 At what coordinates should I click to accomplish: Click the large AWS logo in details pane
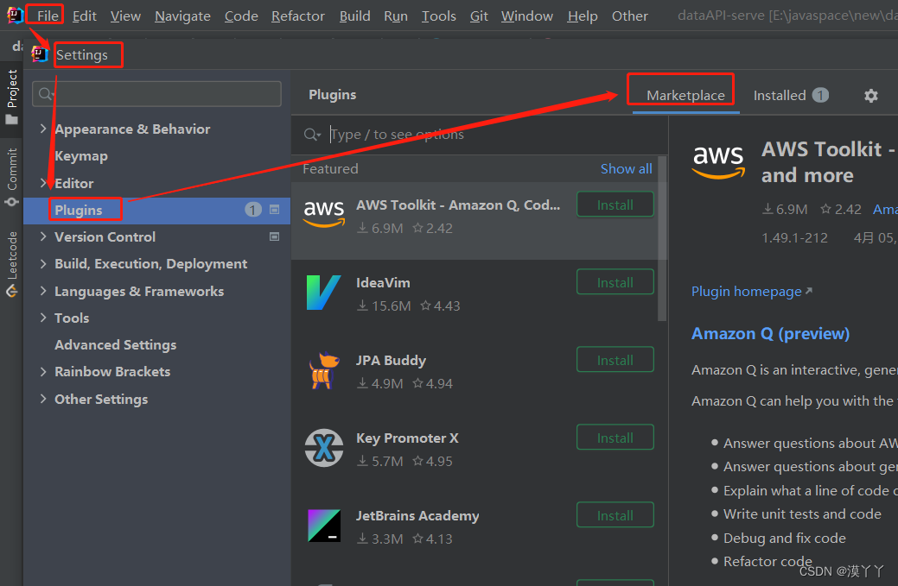719,162
